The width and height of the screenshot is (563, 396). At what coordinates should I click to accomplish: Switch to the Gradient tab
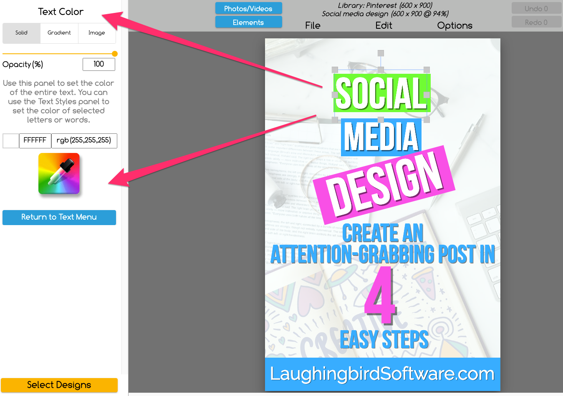(59, 33)
